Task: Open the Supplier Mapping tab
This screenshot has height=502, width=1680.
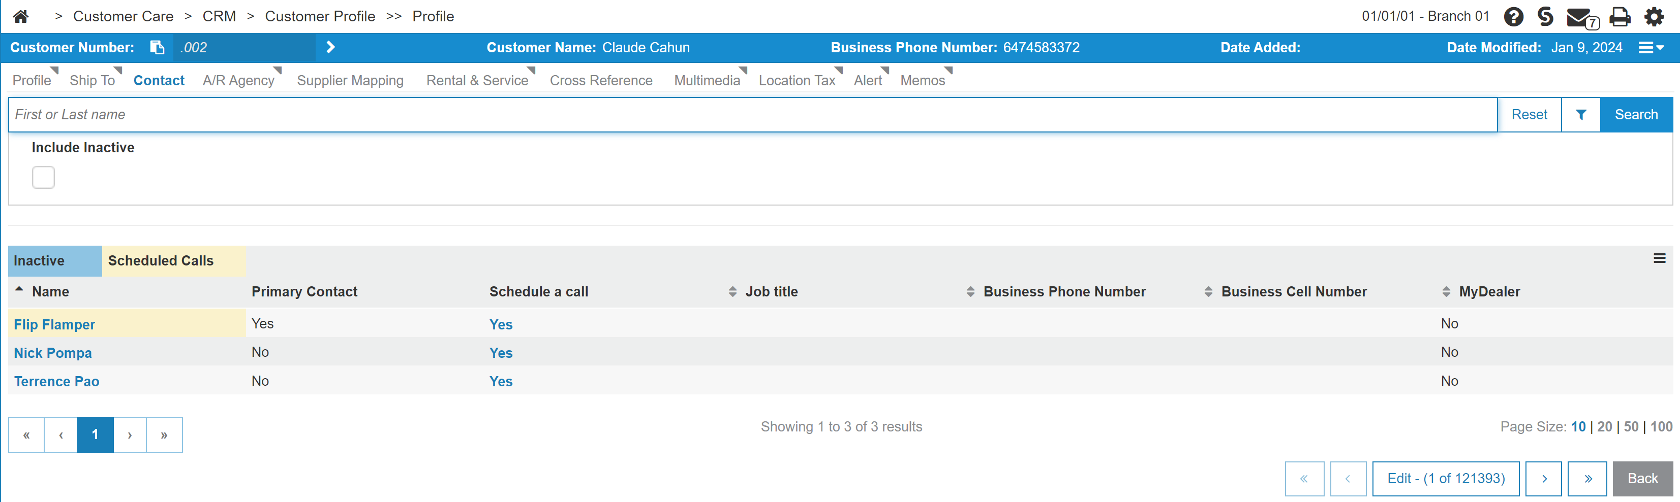Action: pyautogui.click(x=350, y=81)
